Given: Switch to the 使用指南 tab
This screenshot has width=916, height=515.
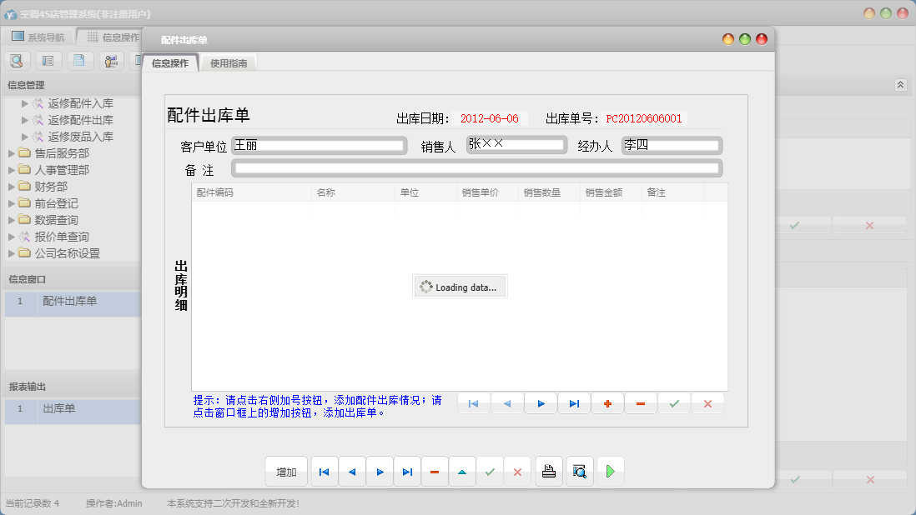Looking at the screenshot, I should pos(229,63).
